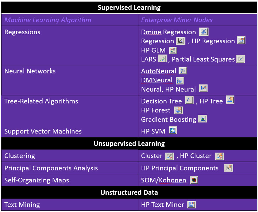Click the HP GLM node icon
This screenshot has width=258, height=212.
(x=173, y=50)
